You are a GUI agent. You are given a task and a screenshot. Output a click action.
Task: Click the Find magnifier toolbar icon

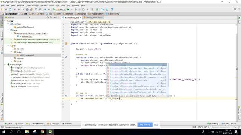coord(36,9)
